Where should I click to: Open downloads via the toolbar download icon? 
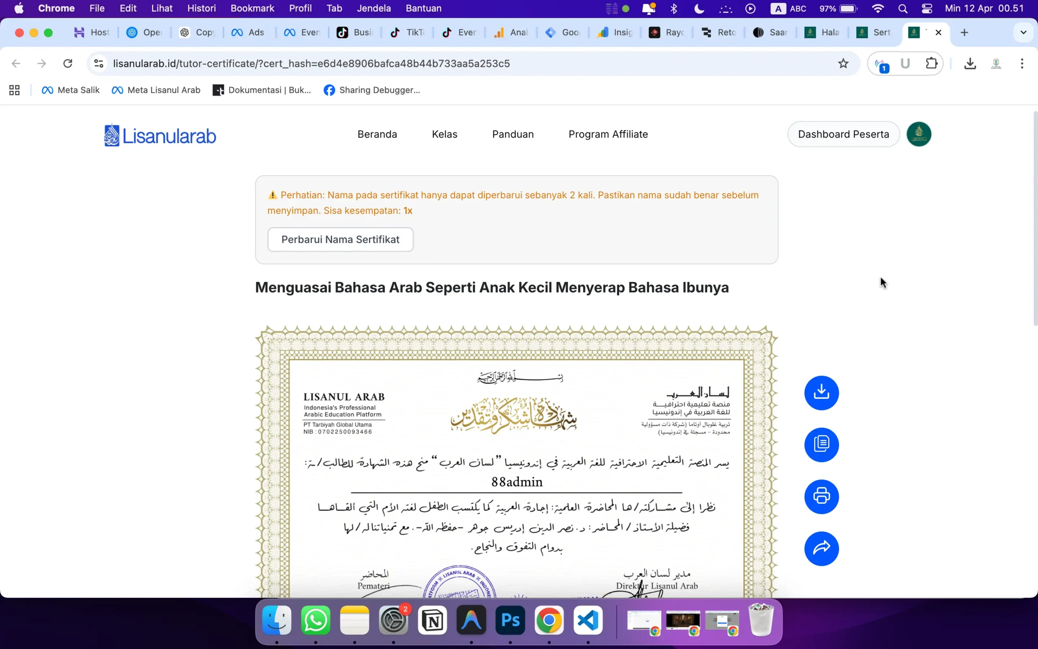pyautogui.click(x=969, y=63)
